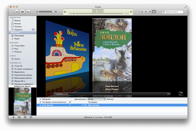The width and height of the screenshot is (196, 131).
Task: Click the Подкасты unread badge showing 2
Action: click(33, 30)
